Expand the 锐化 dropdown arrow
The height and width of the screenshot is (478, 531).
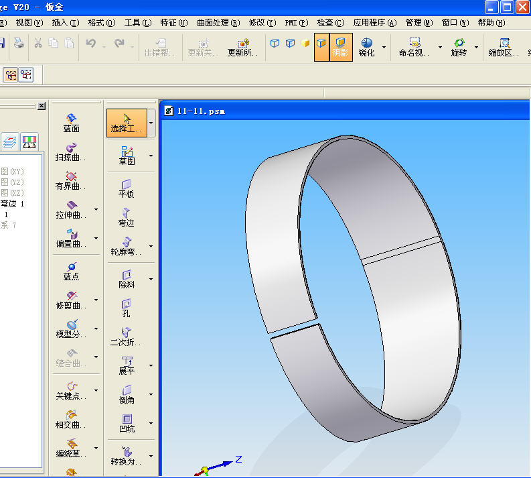[x=384, y=47]
